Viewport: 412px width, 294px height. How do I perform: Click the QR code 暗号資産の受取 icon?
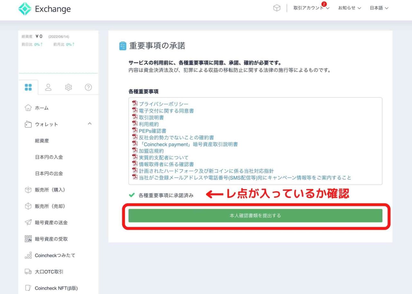(28, 239)
